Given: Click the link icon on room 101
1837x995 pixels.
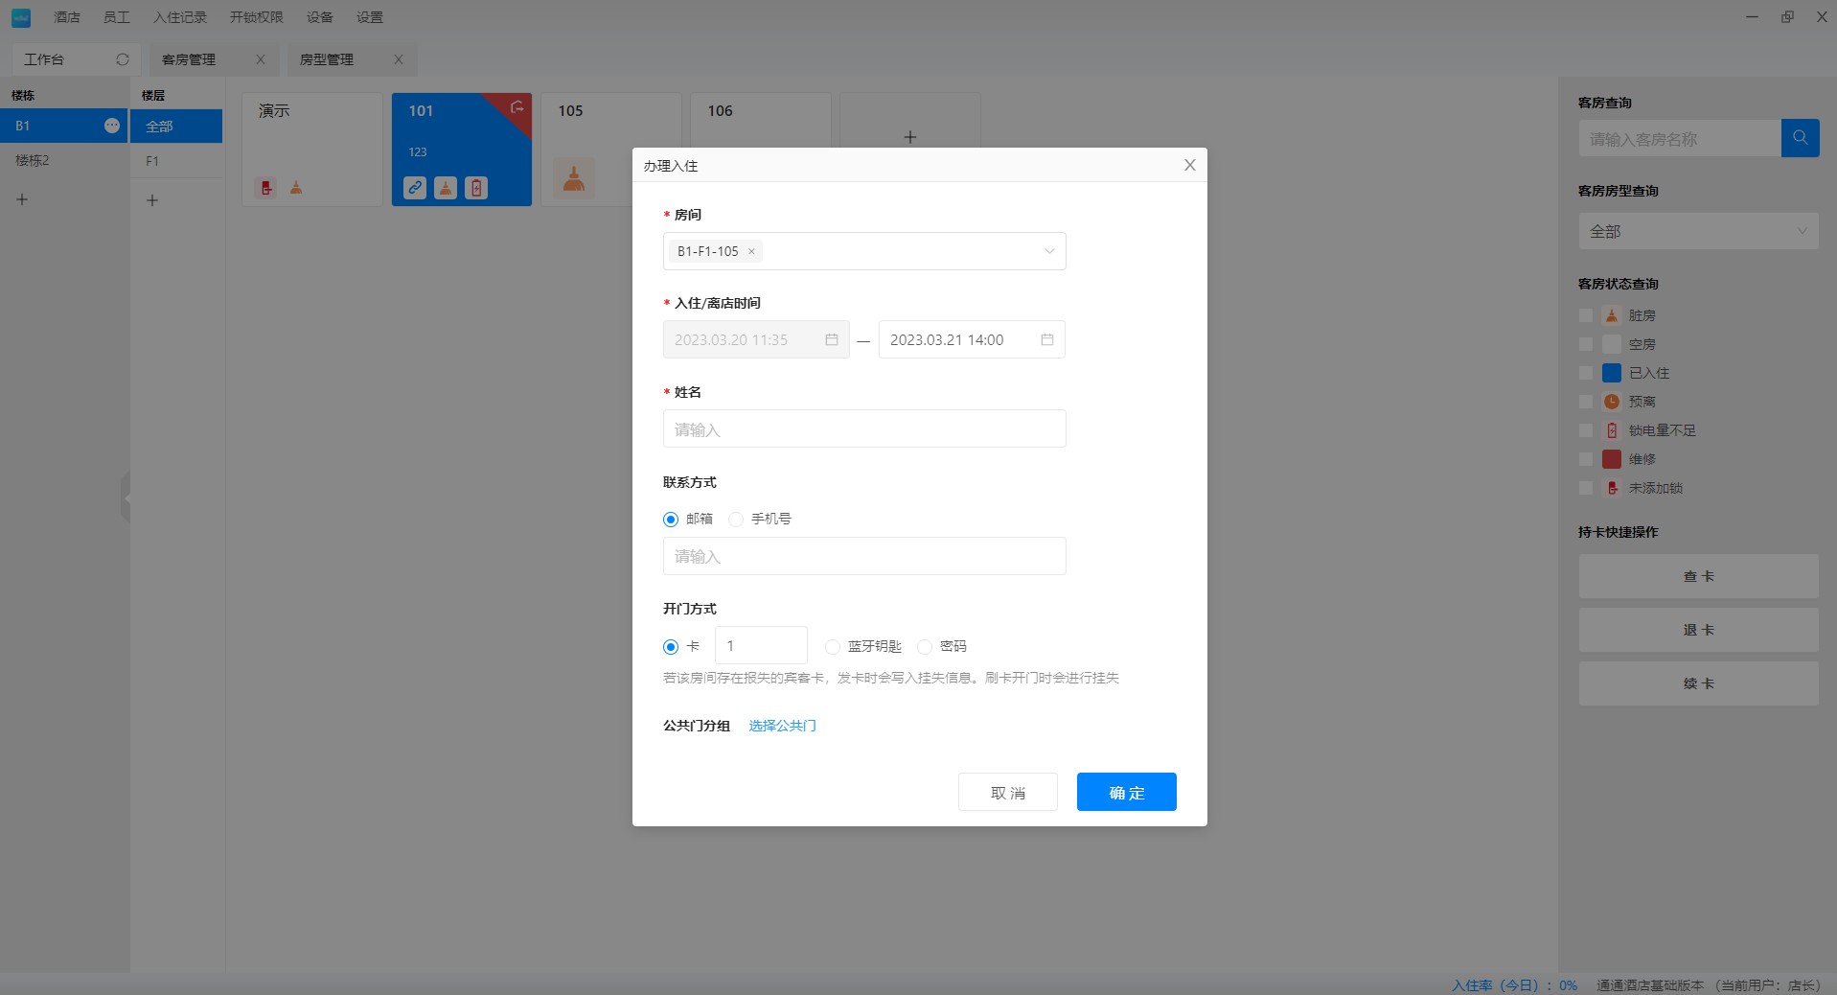Looking at the screenshot, I should point(415,188).
